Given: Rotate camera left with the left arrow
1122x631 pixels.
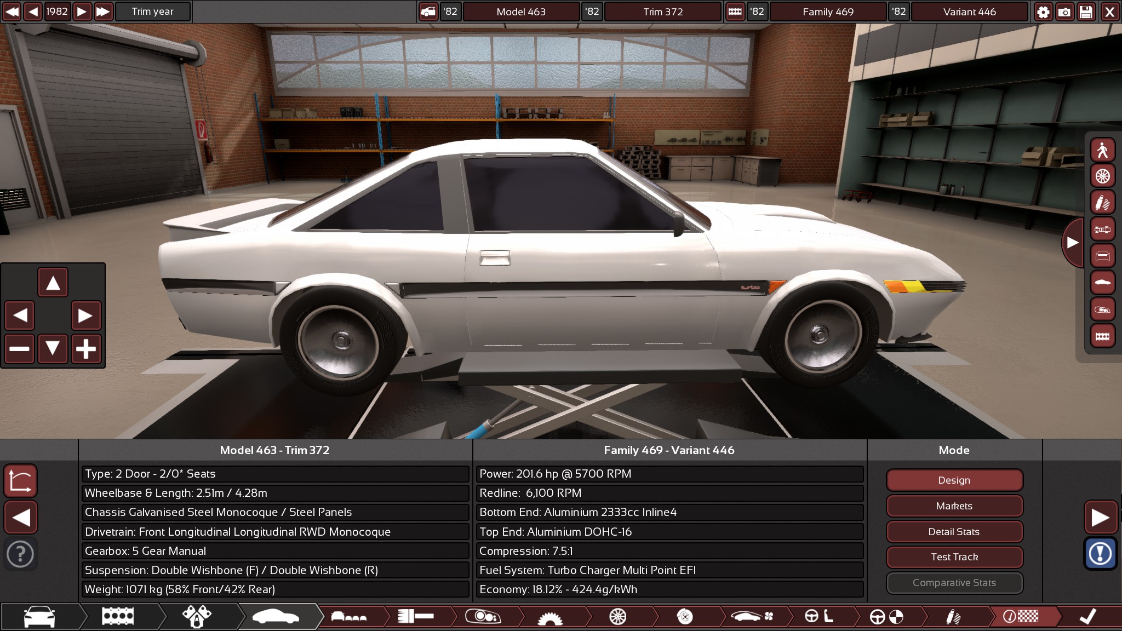Looking at the screenshot, I should click(20, 315).
